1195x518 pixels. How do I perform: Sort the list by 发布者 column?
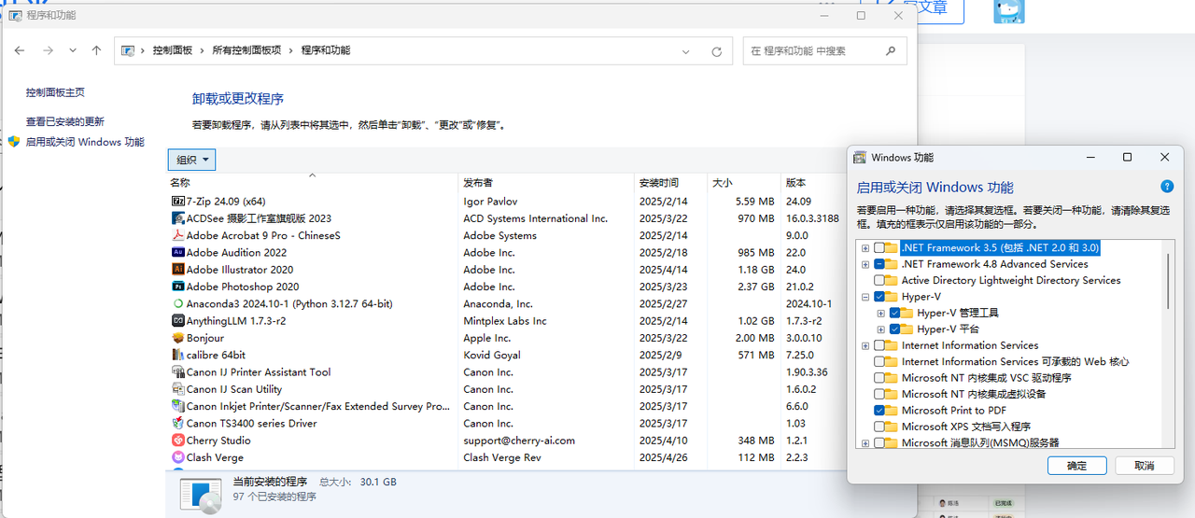click(x=547, y=183)
